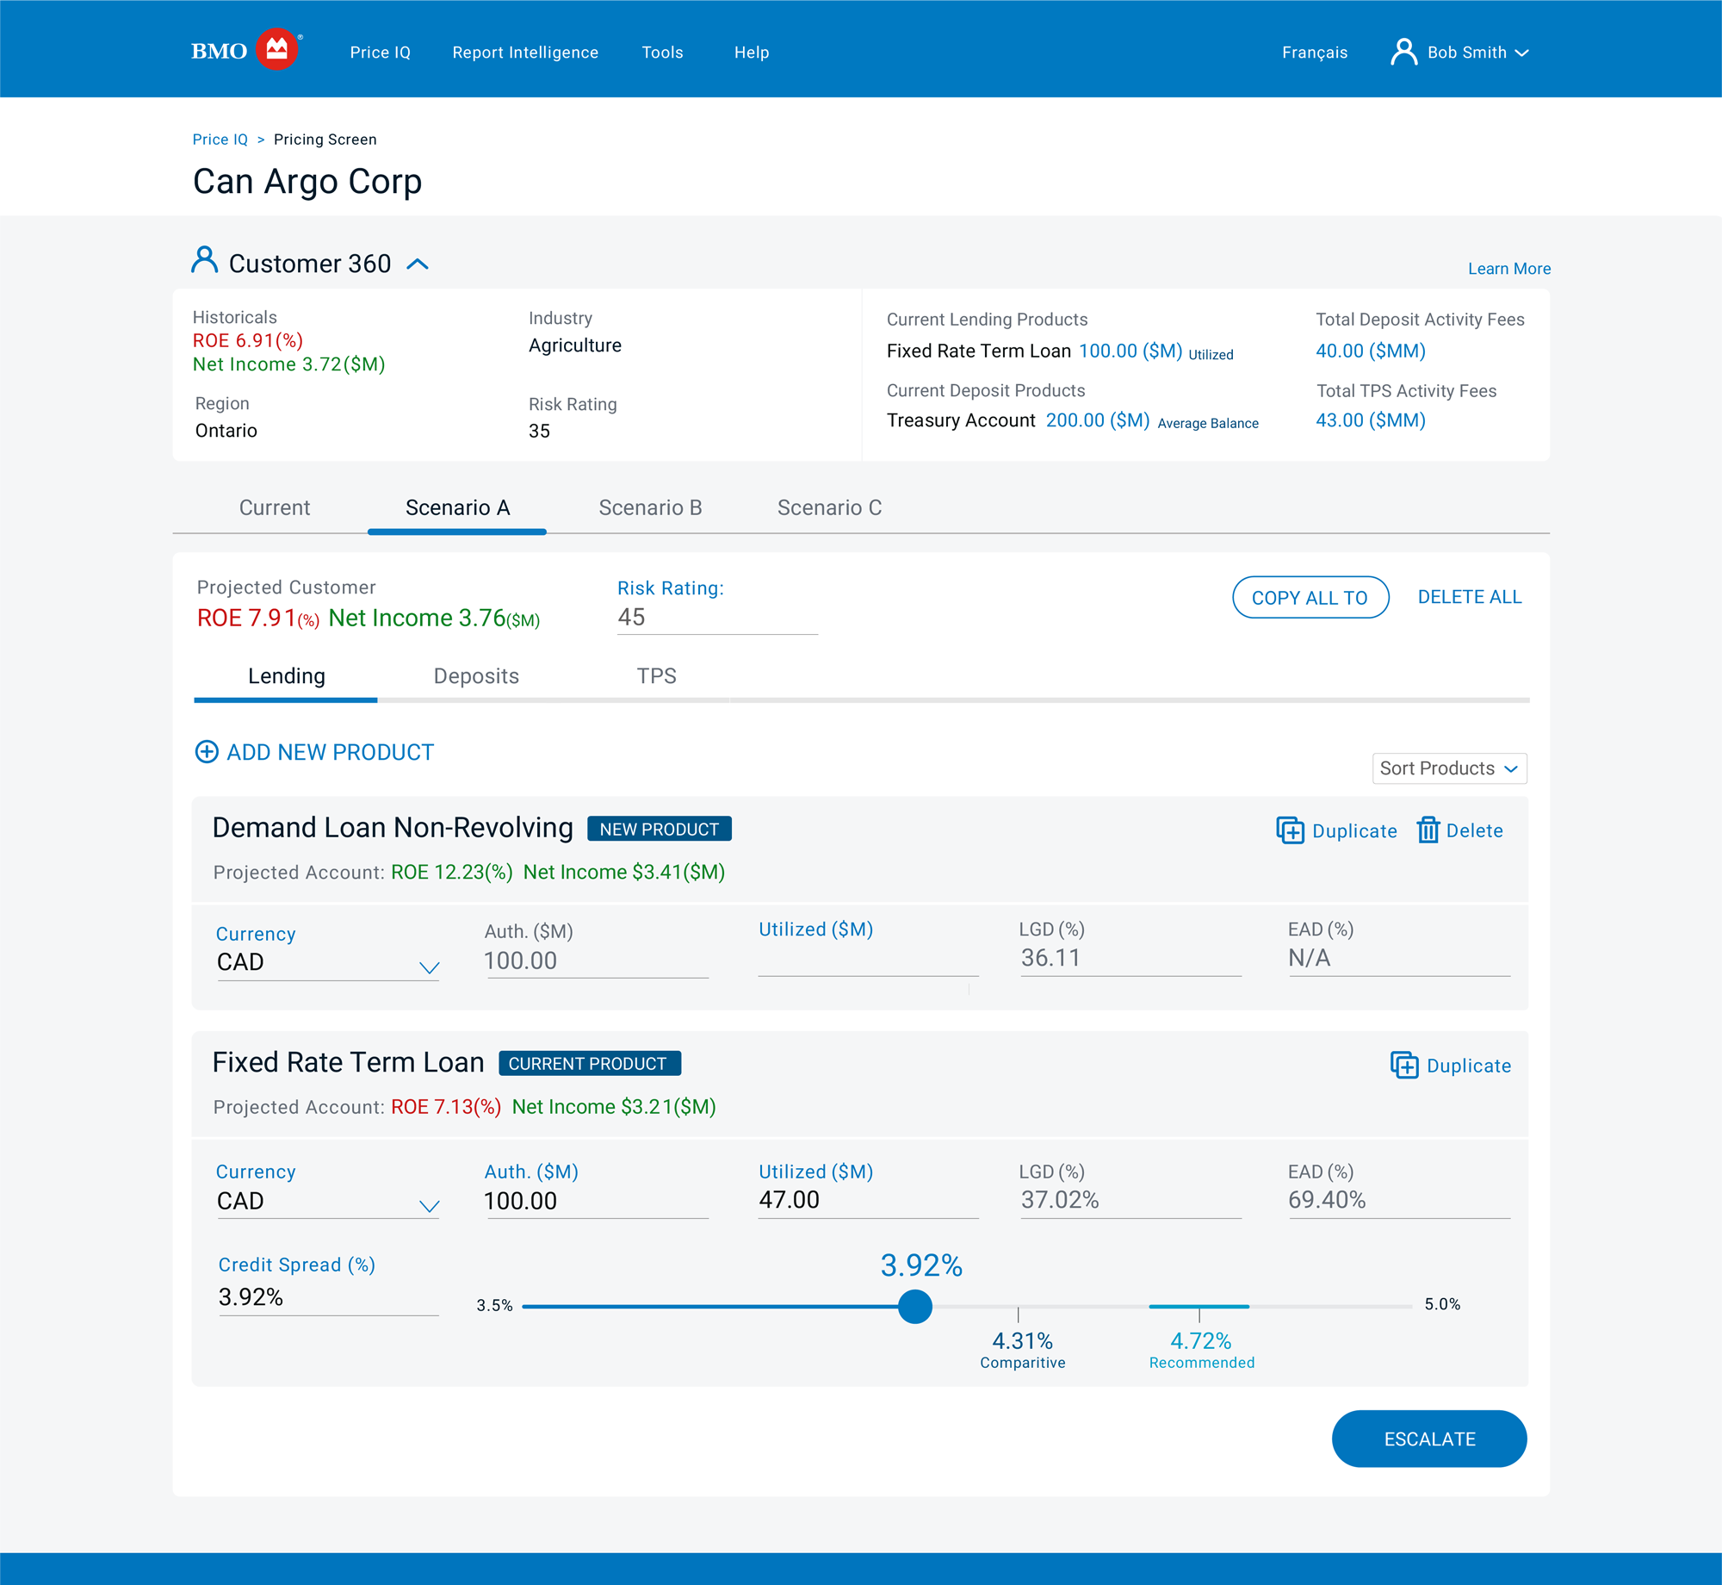Click the Duplicate icon for Fixed Rate Term Loan

(1404, 1066)
